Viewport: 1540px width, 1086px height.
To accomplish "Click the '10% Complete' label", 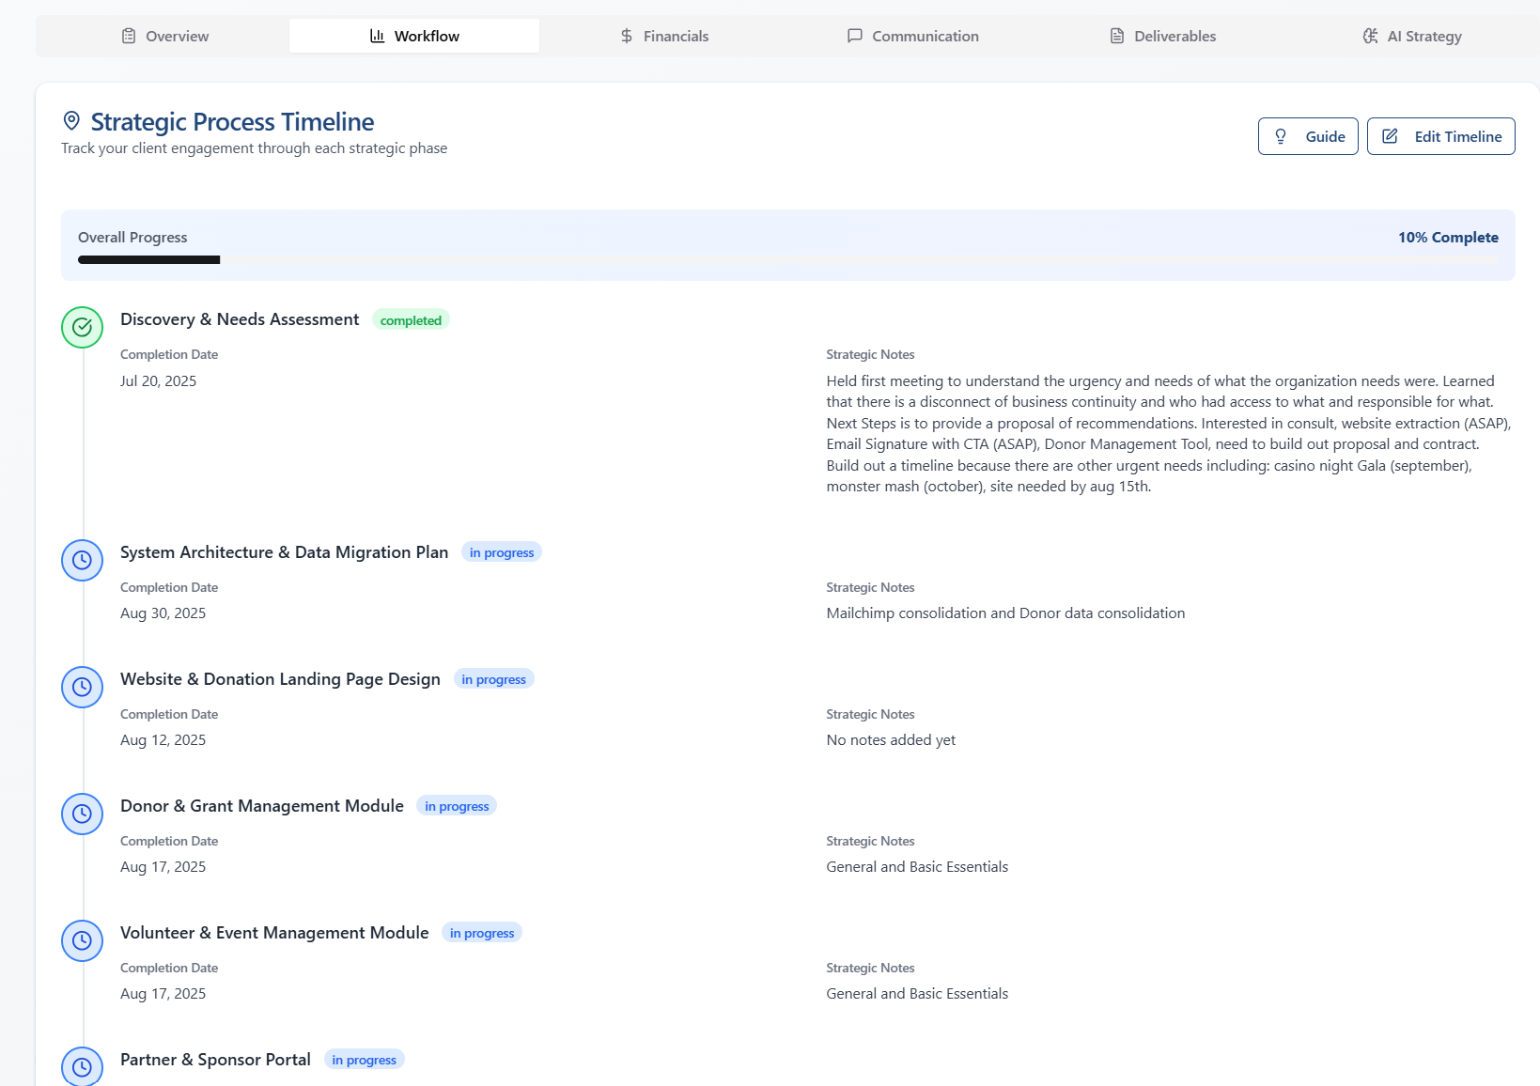I will [x=1448, y=238].
